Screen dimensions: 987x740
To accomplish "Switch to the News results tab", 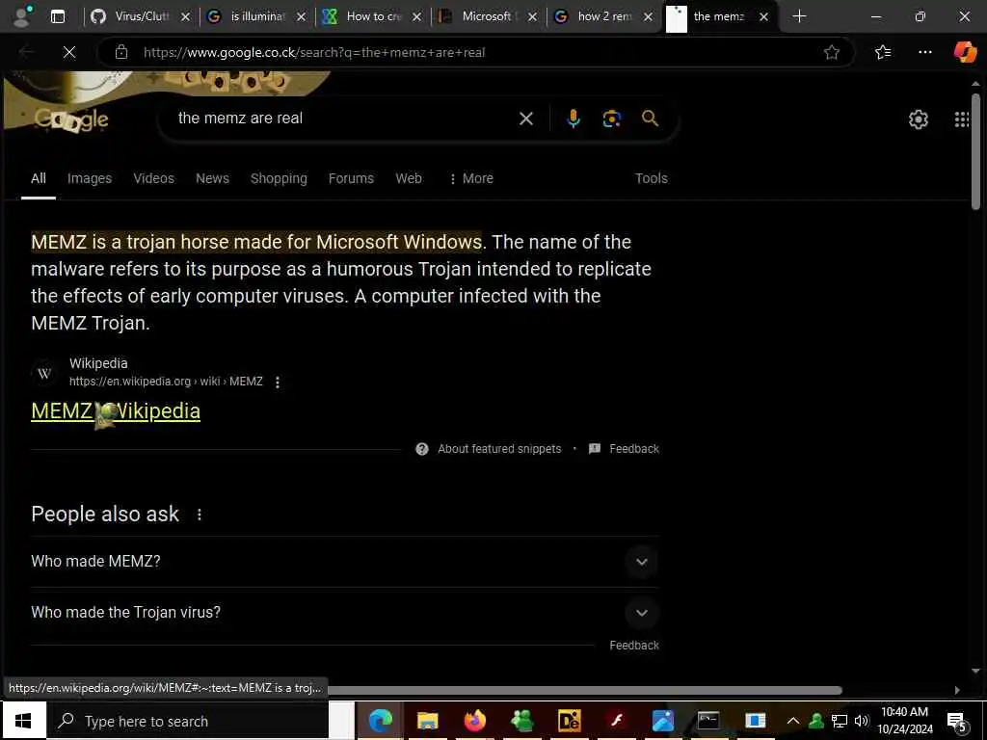I will pos(212,178).
